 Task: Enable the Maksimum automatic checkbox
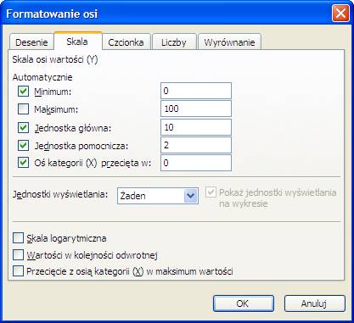[x=23, y=109]
